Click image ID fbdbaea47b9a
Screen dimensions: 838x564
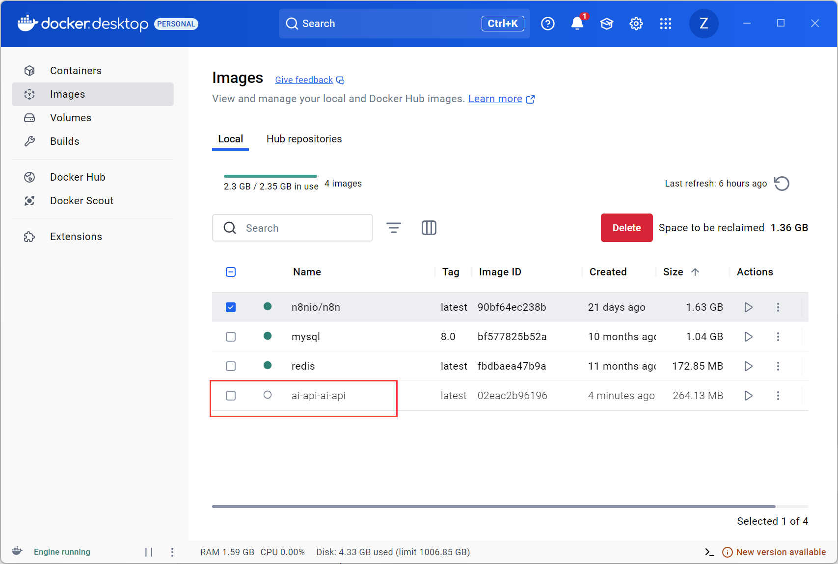pos(512,366)
